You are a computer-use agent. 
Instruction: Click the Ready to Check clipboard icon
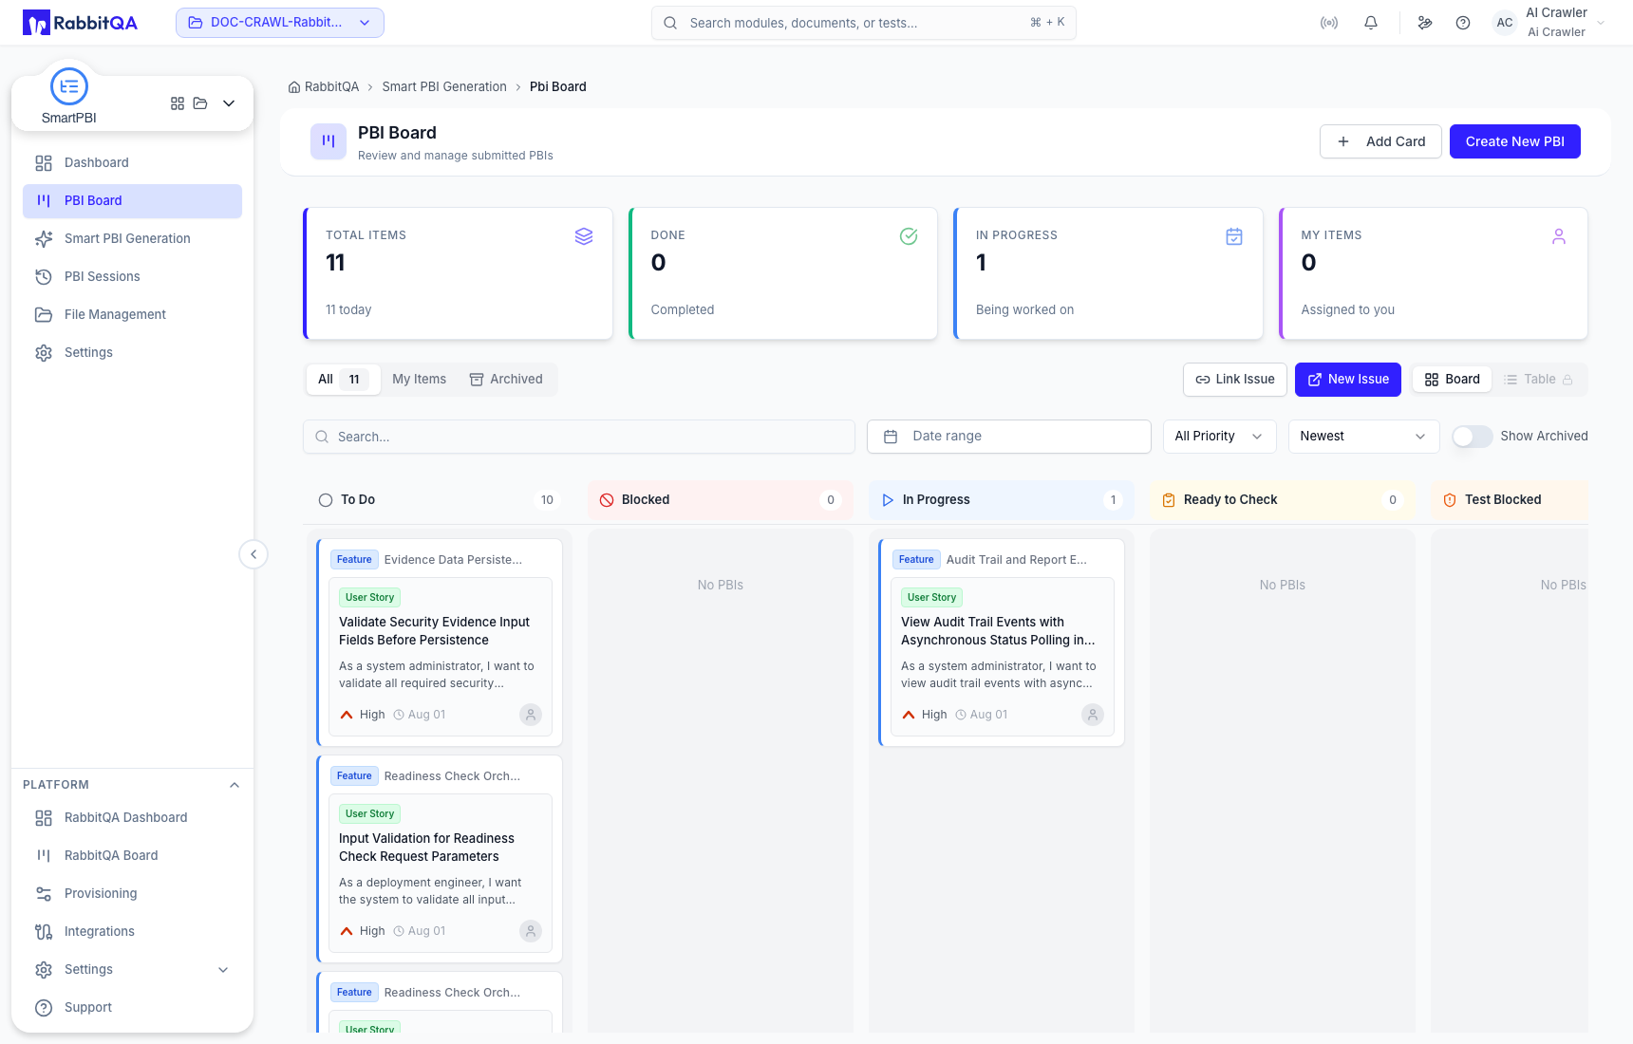[1169, 500]
